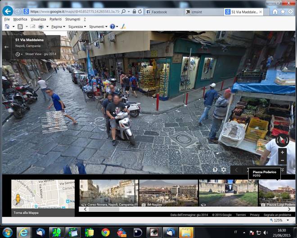Expand the Pagina toolbar dropdown
This screenshot has width=297, height=238.
coord(58,27)
